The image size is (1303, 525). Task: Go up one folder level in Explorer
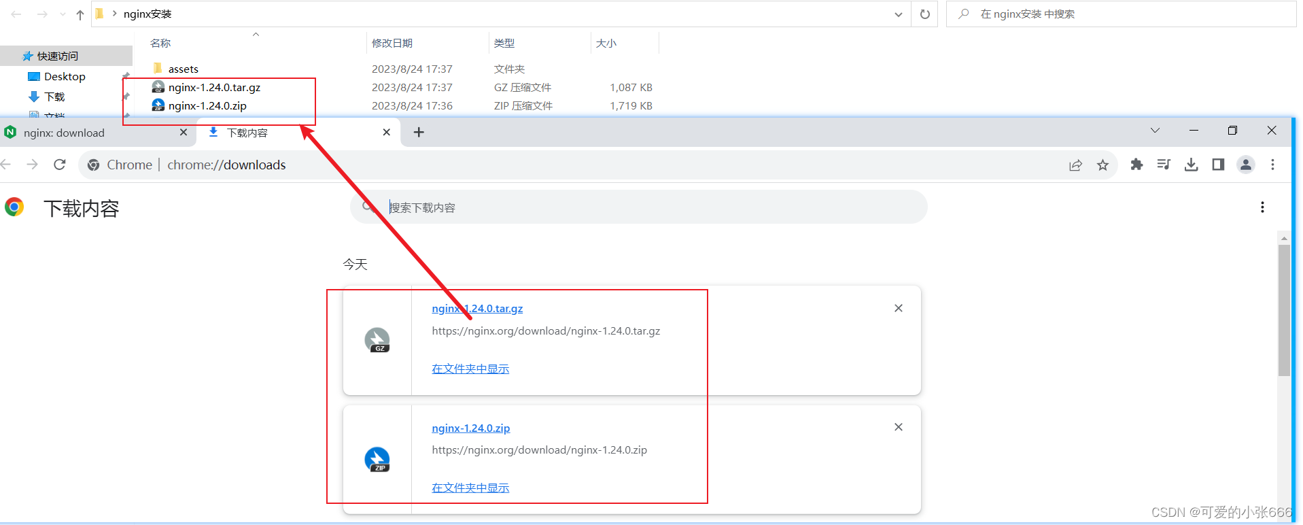pos(80,14)
